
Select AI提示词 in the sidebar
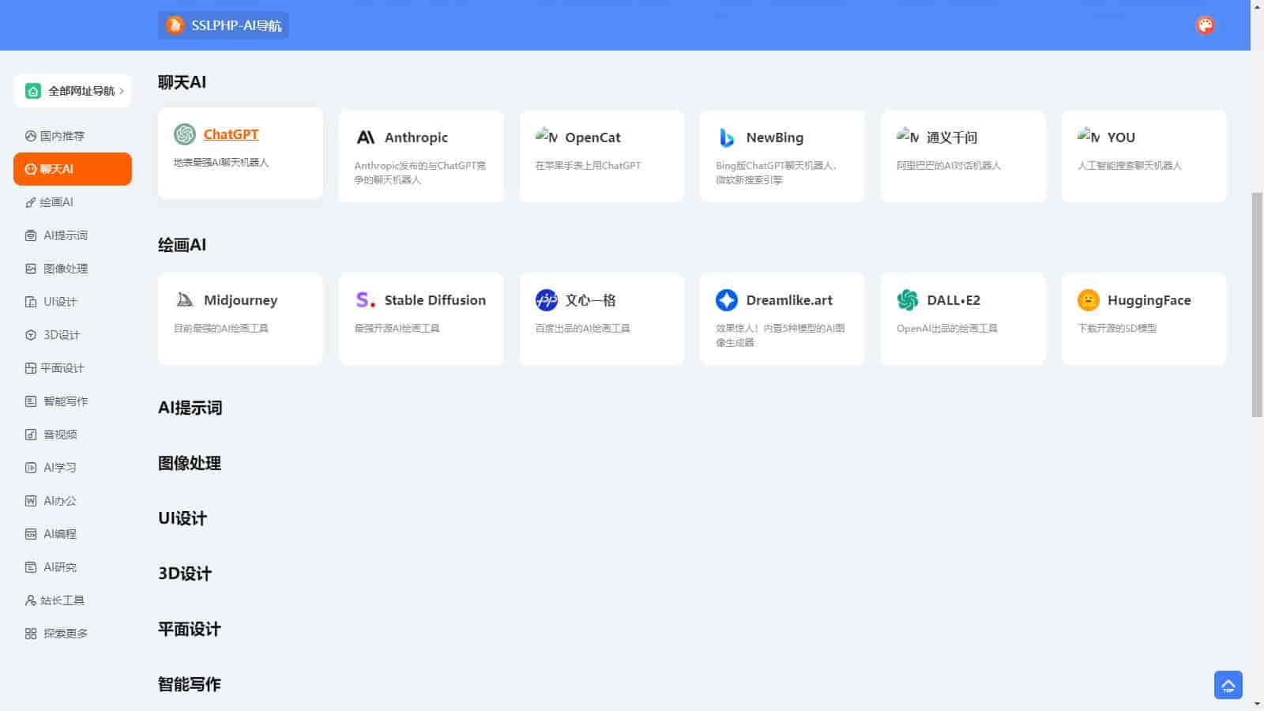[65, 235]
